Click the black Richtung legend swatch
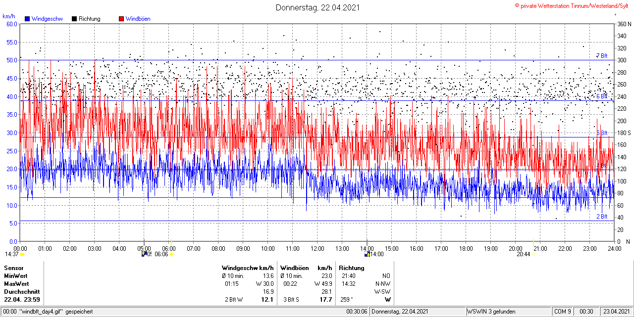Viewport: 634px width, 317px height. pyautogui.click(x=74, y=19)
